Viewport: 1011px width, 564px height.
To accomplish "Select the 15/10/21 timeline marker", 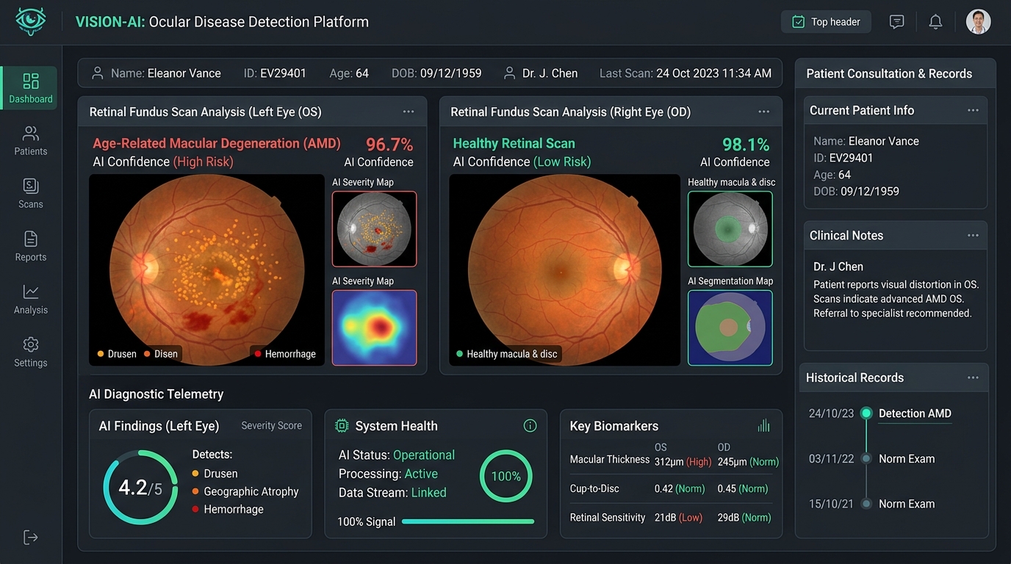I will coord(866,504).
